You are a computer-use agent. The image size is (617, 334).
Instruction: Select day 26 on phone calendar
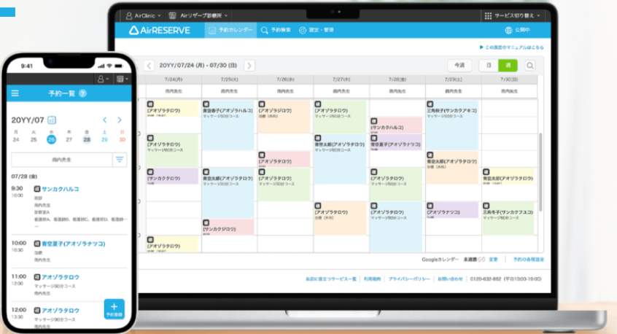tap(51, 139)
